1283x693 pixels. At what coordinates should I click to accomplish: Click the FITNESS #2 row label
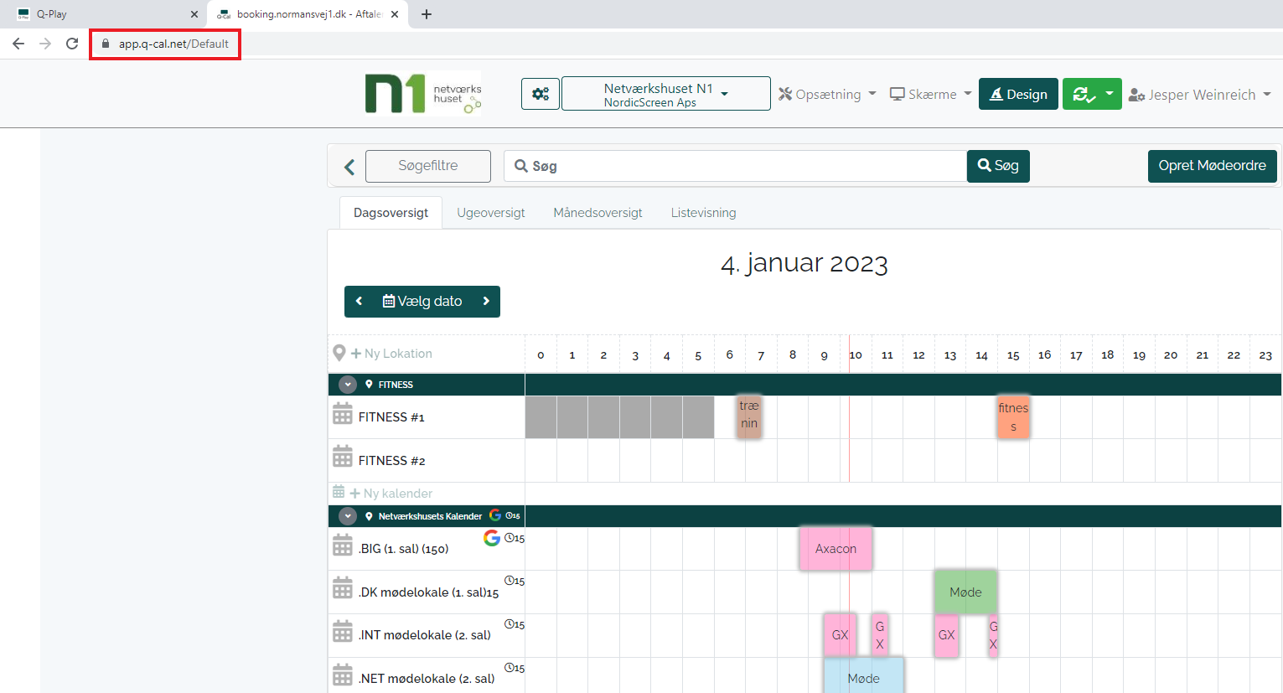tap(391, 461)
